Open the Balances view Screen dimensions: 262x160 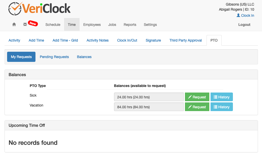click(x=84, y=57)
